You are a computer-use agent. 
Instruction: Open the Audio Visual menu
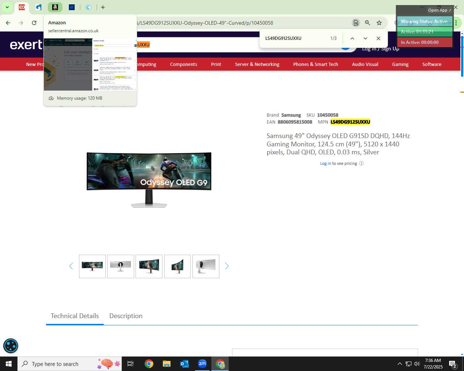[x=365, y=64]
